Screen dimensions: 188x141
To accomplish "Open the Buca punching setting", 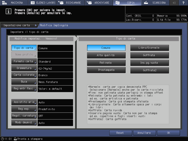I will pyautogui.click(x=24, y=82).
